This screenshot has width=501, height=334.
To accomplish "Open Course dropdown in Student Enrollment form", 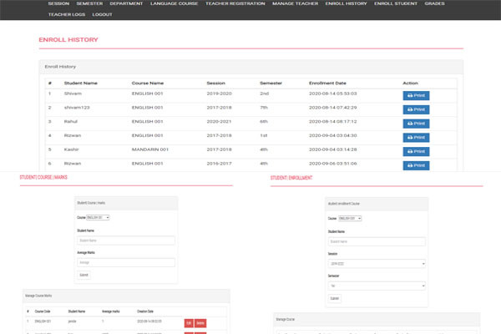I will (x=351, y=218).
